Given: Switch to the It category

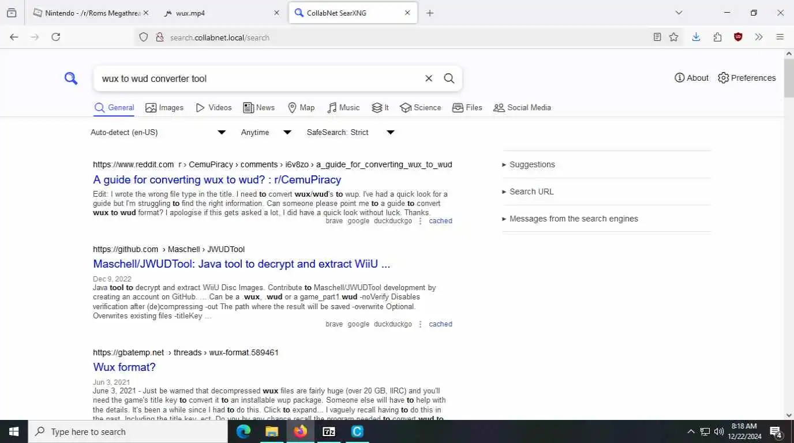Looking at the screenshot, I should point(380,108).
